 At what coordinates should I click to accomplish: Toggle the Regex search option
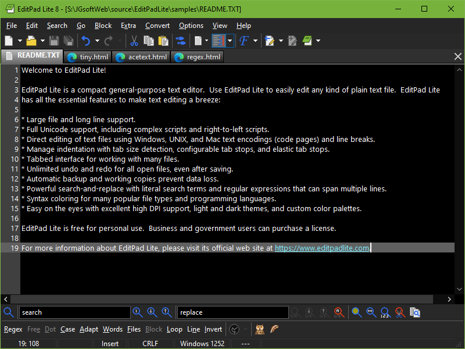coord(13,329)
